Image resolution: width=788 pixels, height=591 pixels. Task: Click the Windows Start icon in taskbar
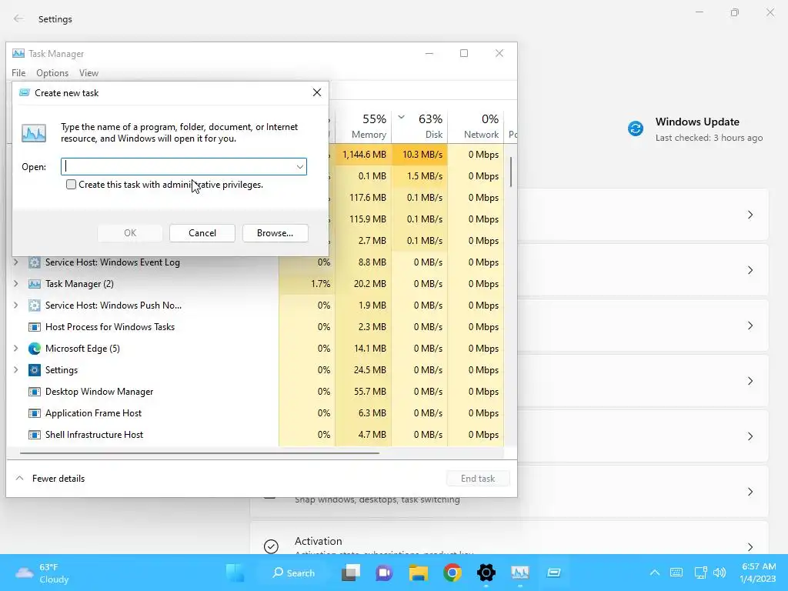pyautogui.click(x=235, y=573)
